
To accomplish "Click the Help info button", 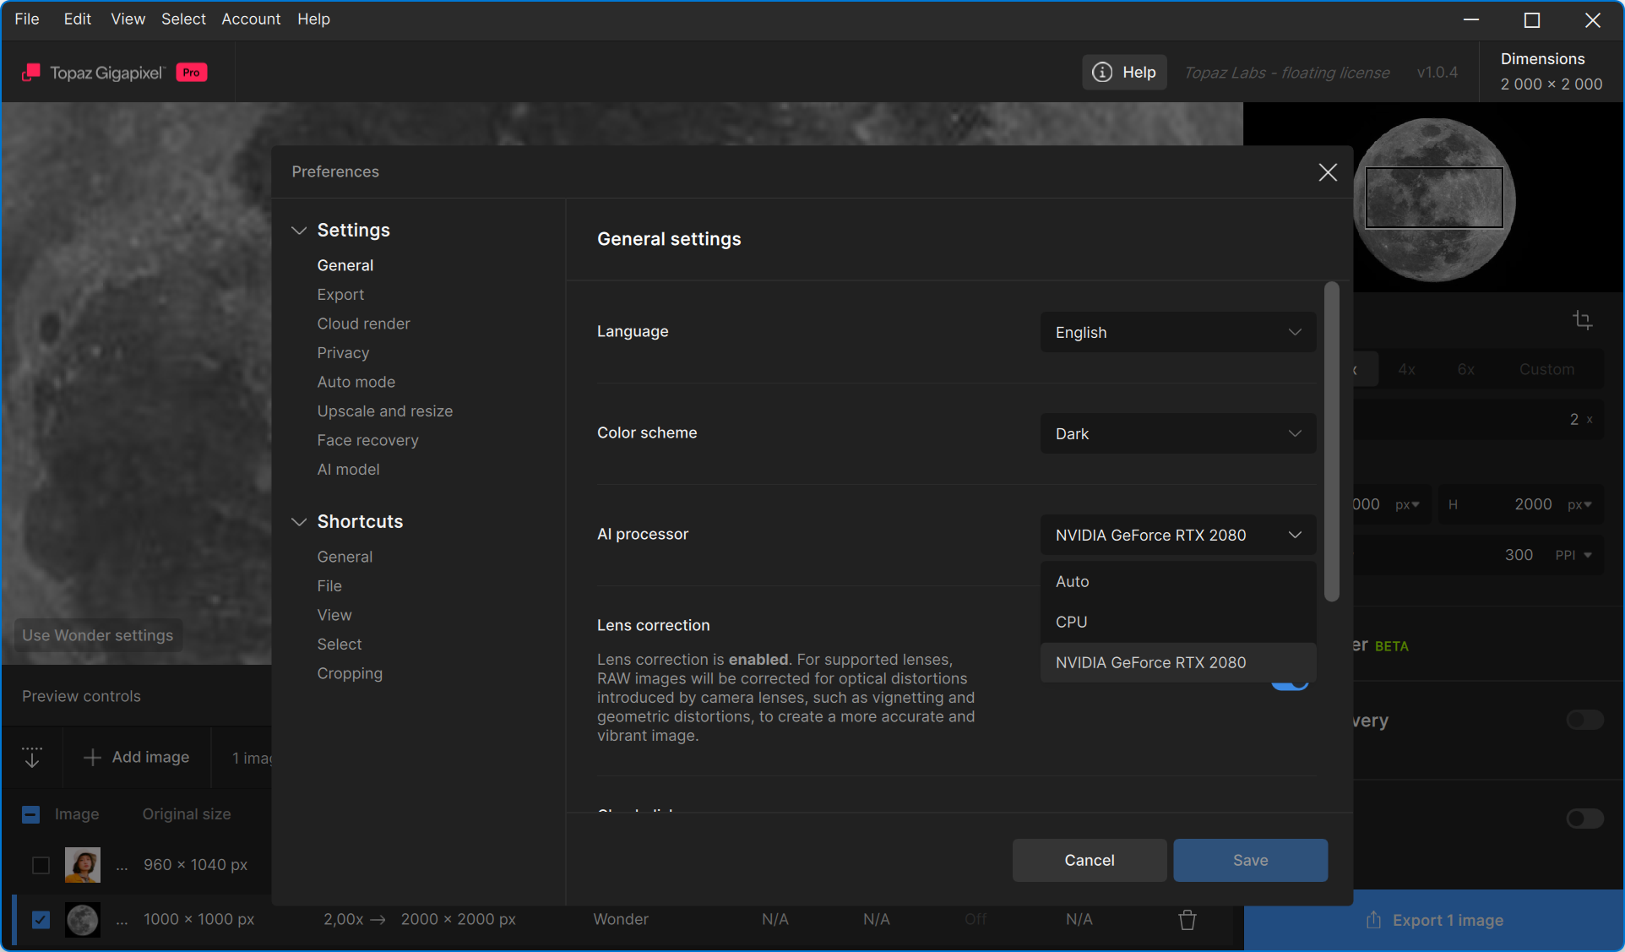I will pos(1124,73).
